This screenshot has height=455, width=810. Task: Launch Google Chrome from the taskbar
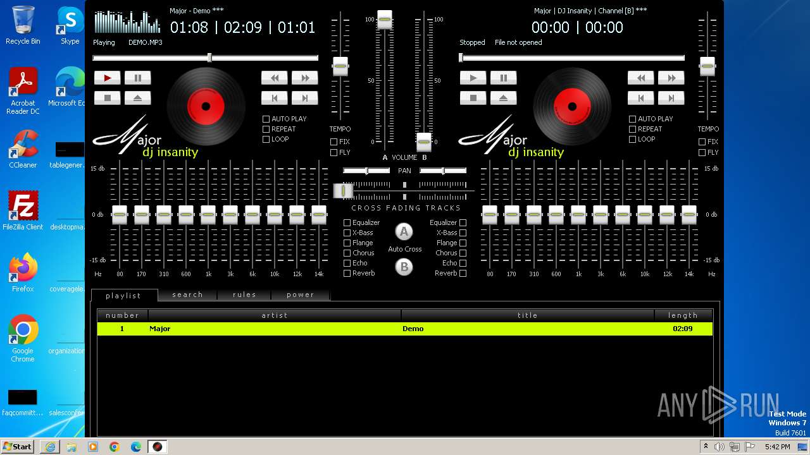(x=115, y=447)
